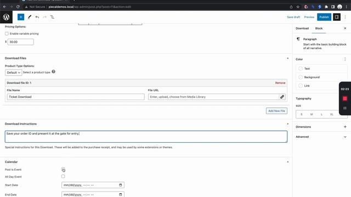Click the File URL input field

click(x=213, y=97)
